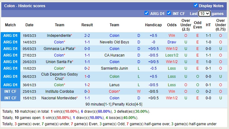Click INT CF league tag for 23/01/23
The height and width of the screenshot is (129, 229).
tap(10, 92)
